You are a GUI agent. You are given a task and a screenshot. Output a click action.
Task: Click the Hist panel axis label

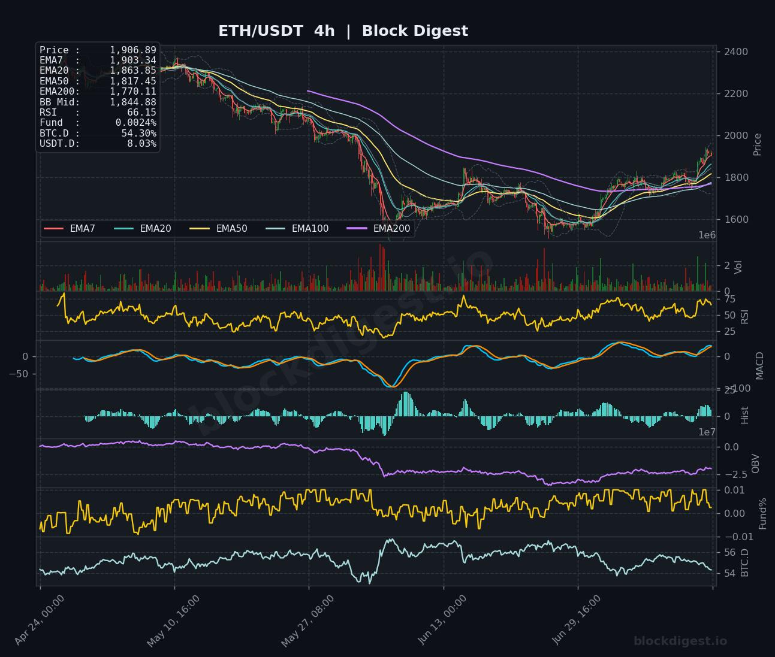click(744, 415)
